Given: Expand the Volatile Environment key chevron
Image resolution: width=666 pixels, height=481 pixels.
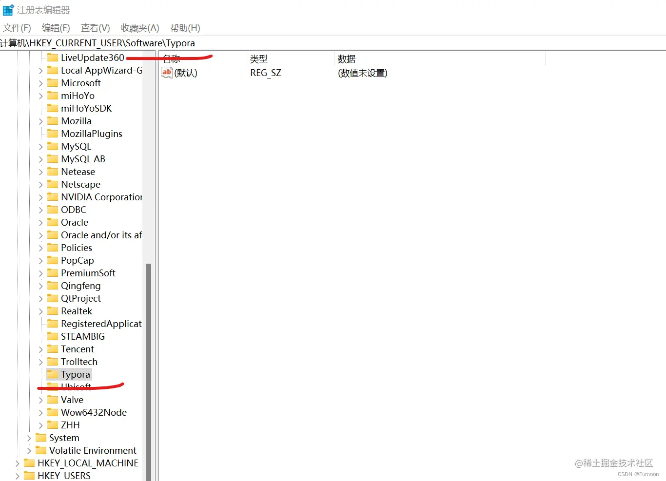Looking at the screenshot, I should tap(29, 451).
